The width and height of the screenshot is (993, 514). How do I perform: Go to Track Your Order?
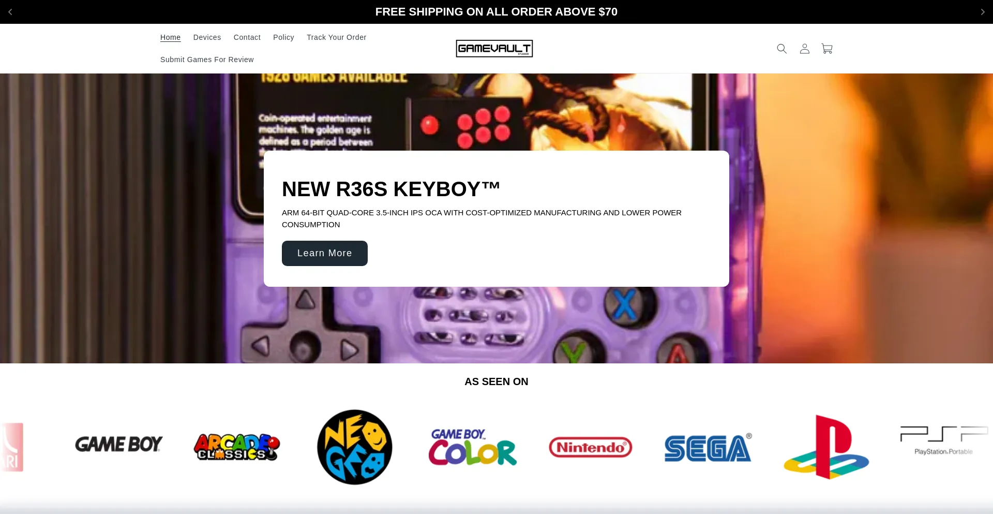pos(336,37)
